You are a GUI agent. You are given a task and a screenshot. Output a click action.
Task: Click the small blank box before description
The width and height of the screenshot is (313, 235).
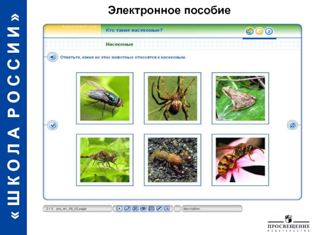click(x=178, y=209)
